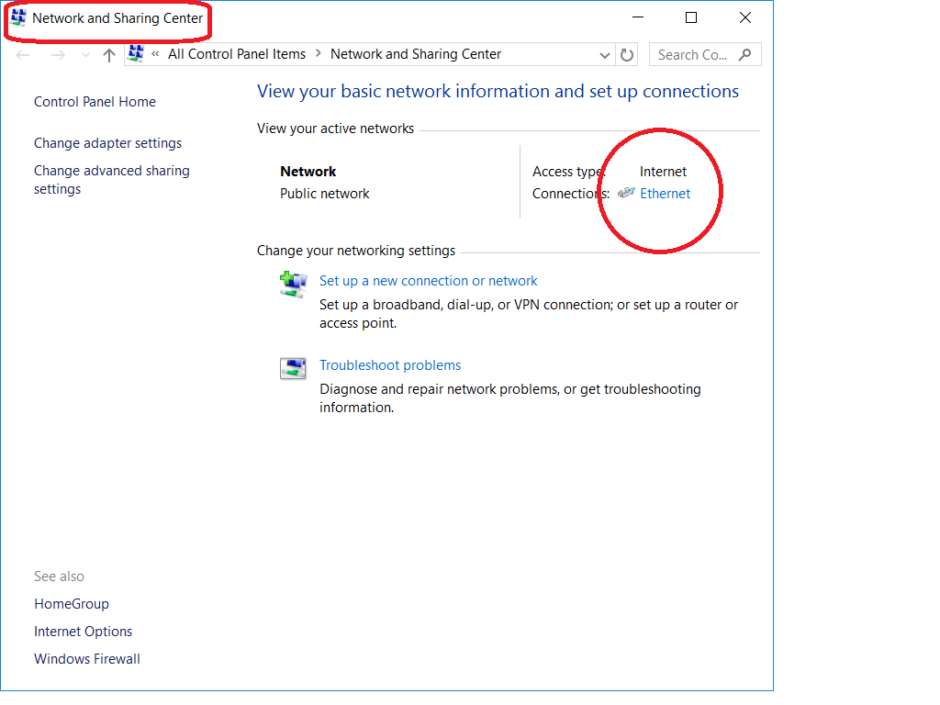Select the Public network text
The width and height of the screenshot is (940, 705).
click(324, 194)
